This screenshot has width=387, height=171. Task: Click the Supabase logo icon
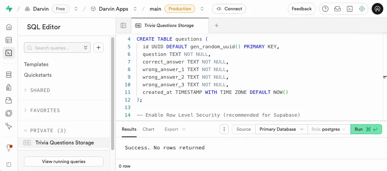point(9,9)
